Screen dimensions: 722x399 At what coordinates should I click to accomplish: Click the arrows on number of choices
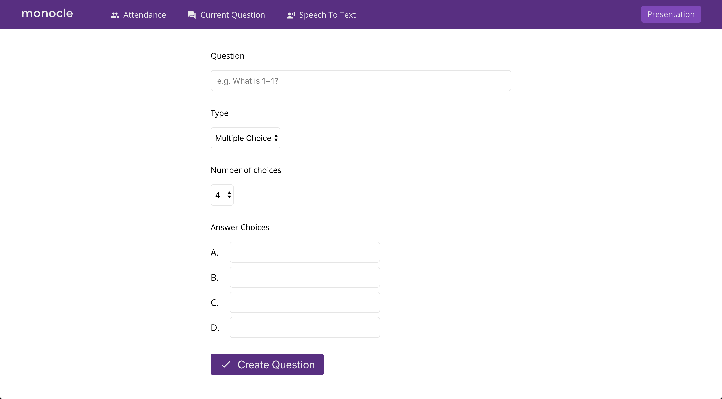coord(229,195)
